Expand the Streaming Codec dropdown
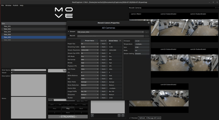The image size is (219, 120). 90,47
